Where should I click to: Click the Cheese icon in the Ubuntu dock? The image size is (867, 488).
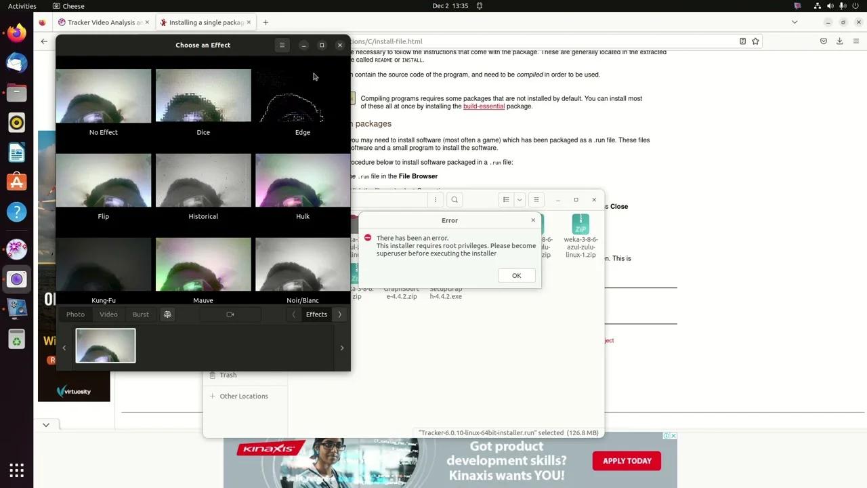coord(16,279)
